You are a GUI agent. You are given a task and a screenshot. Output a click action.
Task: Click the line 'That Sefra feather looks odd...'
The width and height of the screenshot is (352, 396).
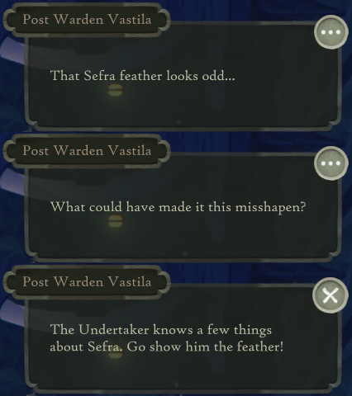[143, 76]
